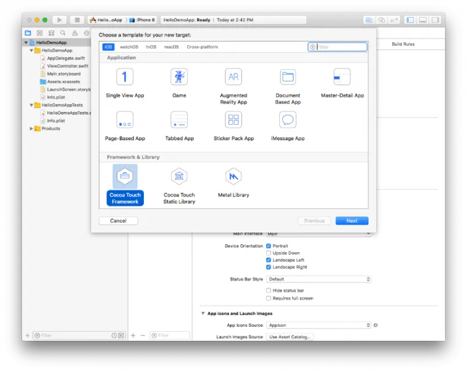Screen dimensions: 467x372
Task: Open AppDelegate.swift in the navigator
Action: (x=66, y=58)
